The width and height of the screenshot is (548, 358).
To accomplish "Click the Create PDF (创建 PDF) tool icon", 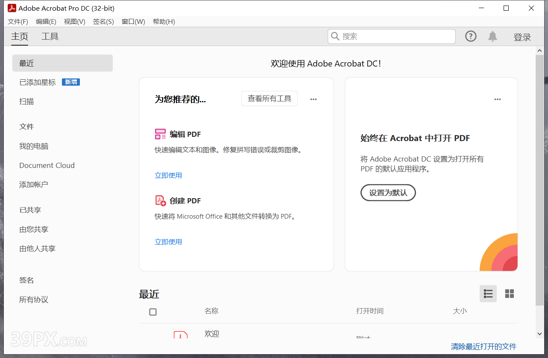I will (160, 201).
